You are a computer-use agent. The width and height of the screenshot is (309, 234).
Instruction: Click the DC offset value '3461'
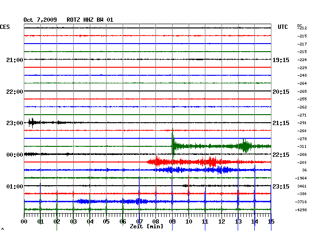[x=302, y=186]
